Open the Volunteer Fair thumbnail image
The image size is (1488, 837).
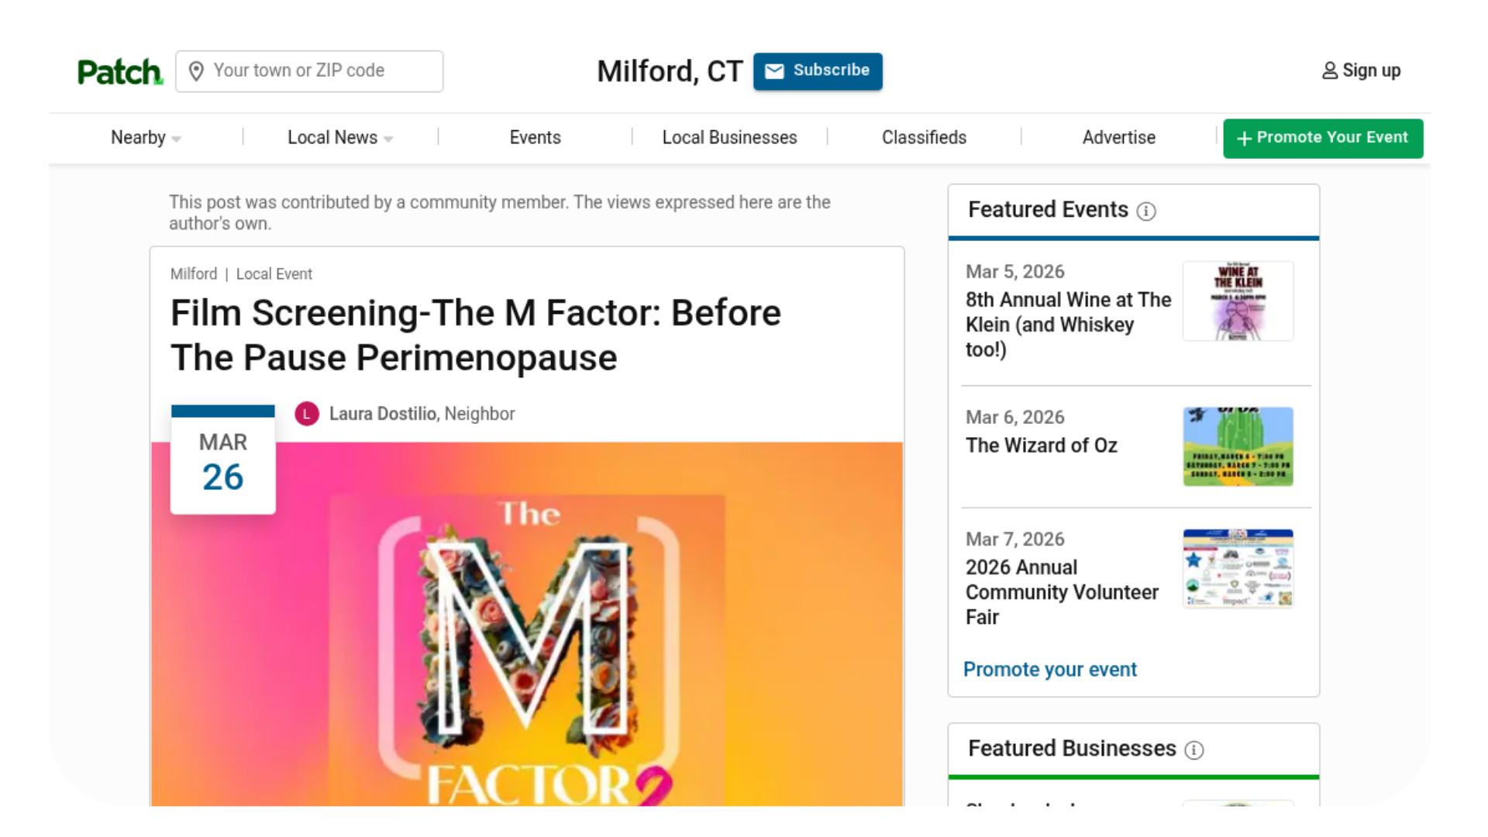pyautogui.click(x=1238, y=568)
